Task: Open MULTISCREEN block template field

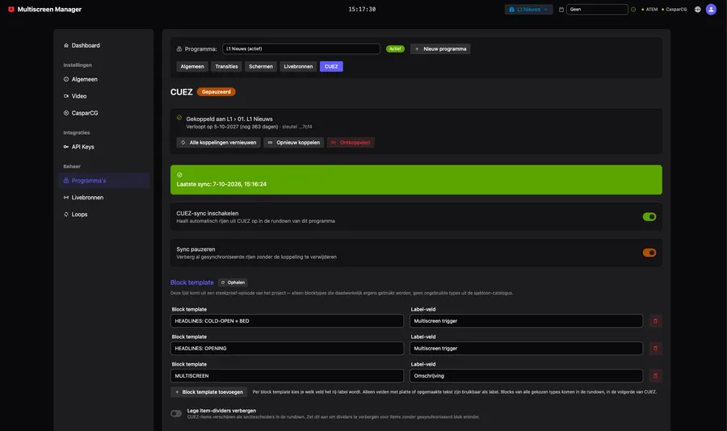Action: 287,376
